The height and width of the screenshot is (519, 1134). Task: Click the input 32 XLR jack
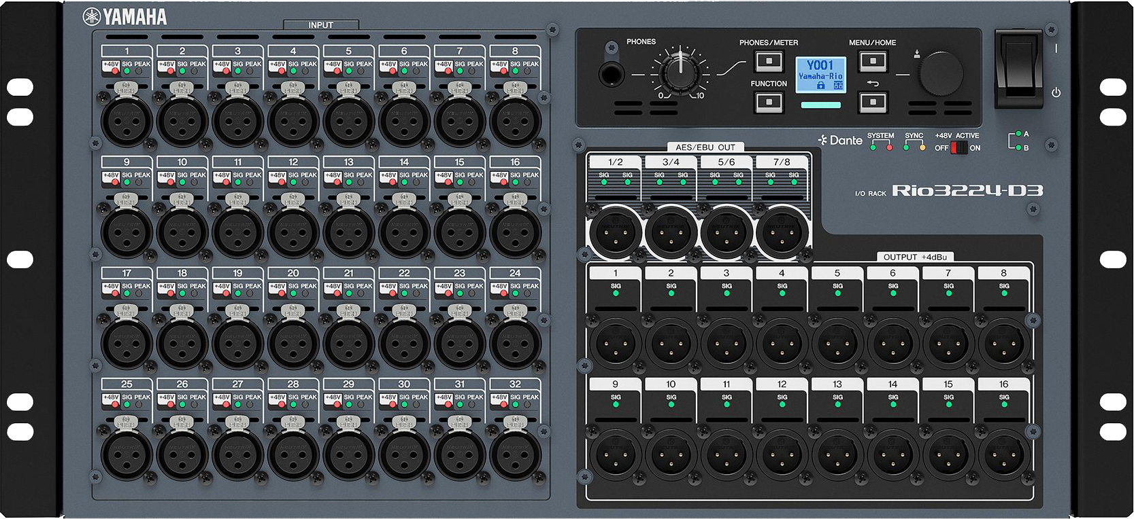(x=515, y=454)
